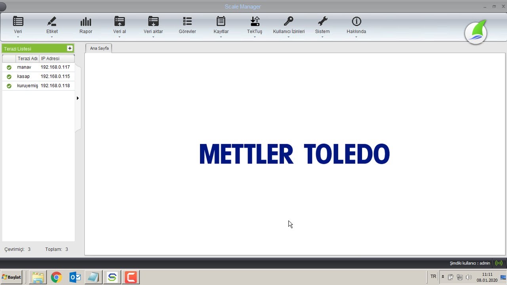Image resolution: width=507 pixels, height=285 pixels.
Task: Sort by IP Adresi column header
Action: click(57, 59)
